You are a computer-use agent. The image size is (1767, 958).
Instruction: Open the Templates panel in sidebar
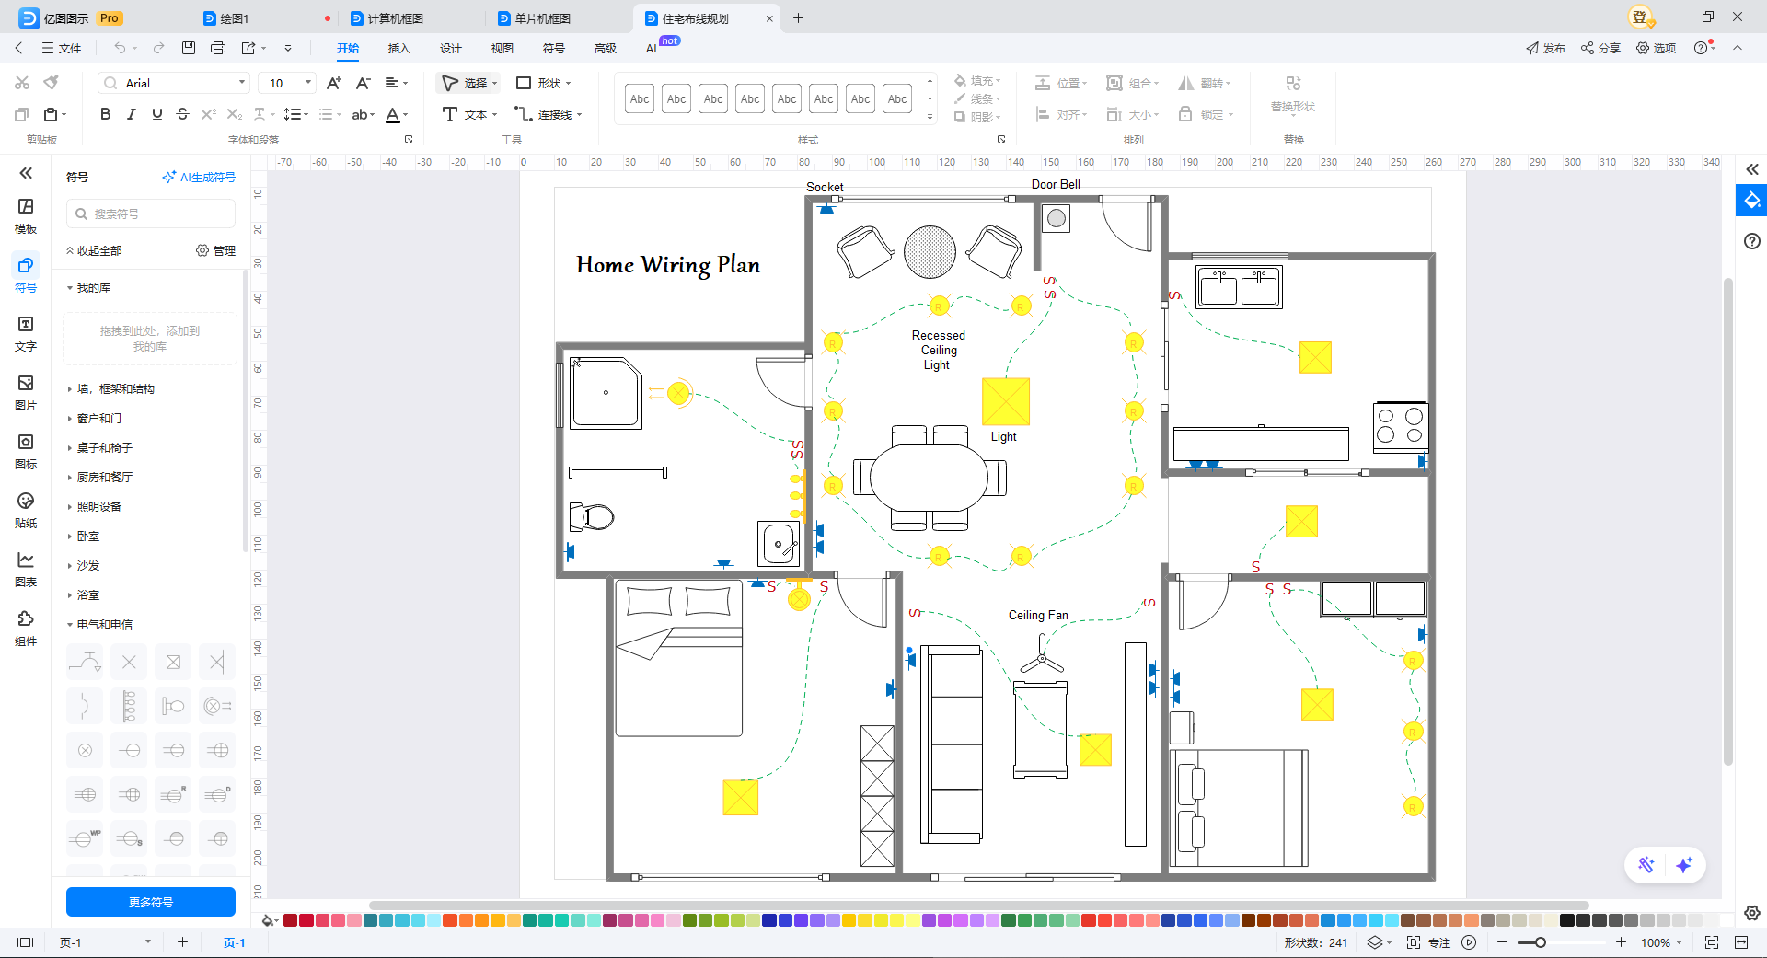(x=26, y=216)
